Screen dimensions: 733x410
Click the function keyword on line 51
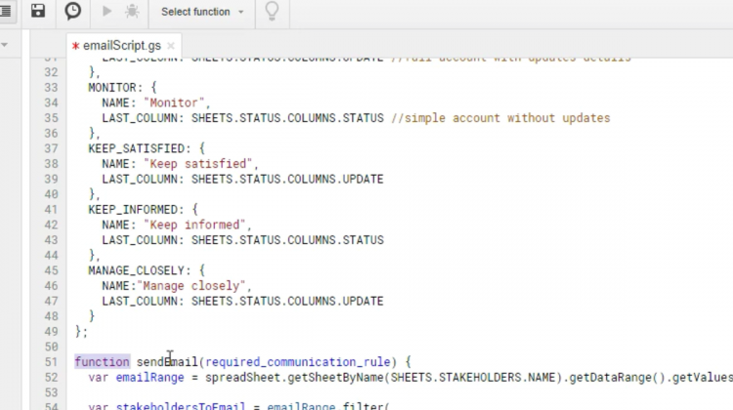(102, 362)
